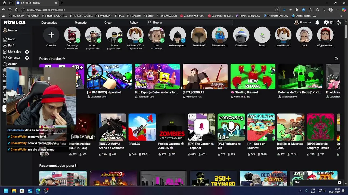This screenshot has height=195, width=348.
Task: Open the Robux tab
Action: tap(134, 22)
